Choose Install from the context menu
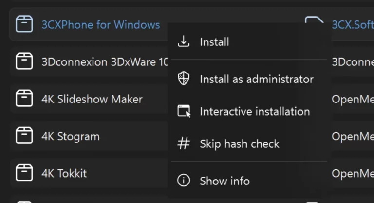 tap(249, 42)
